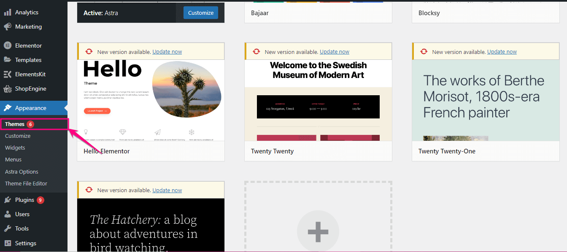Open Widgets in the Appearance menu
The image size is (567, 252).
point(15,147)
